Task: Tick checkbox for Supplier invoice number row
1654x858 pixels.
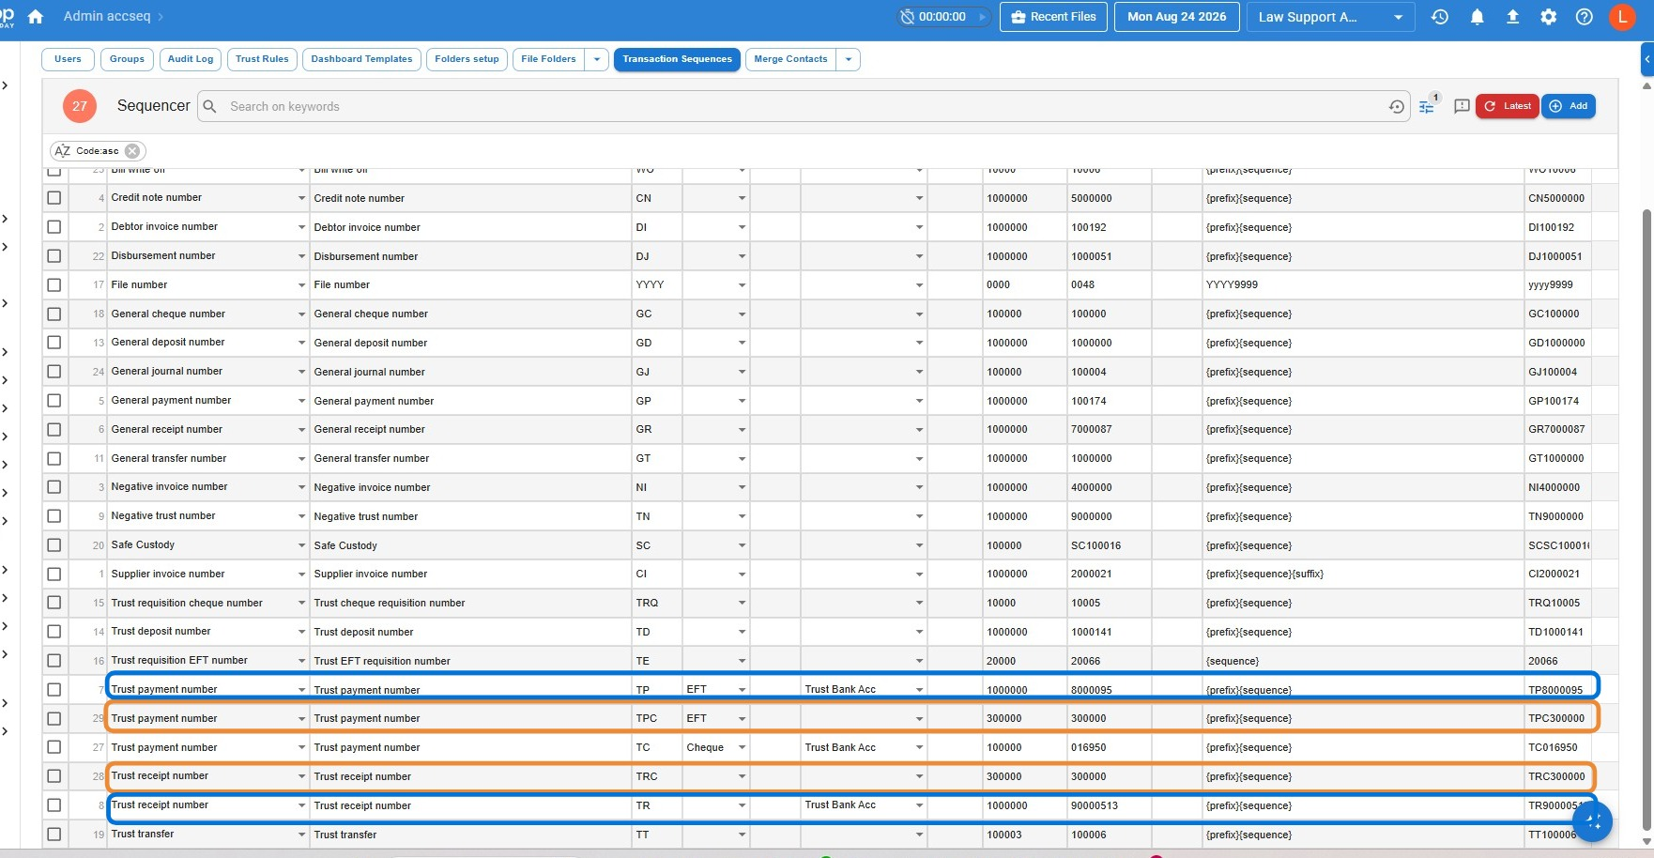Action: 54,574
